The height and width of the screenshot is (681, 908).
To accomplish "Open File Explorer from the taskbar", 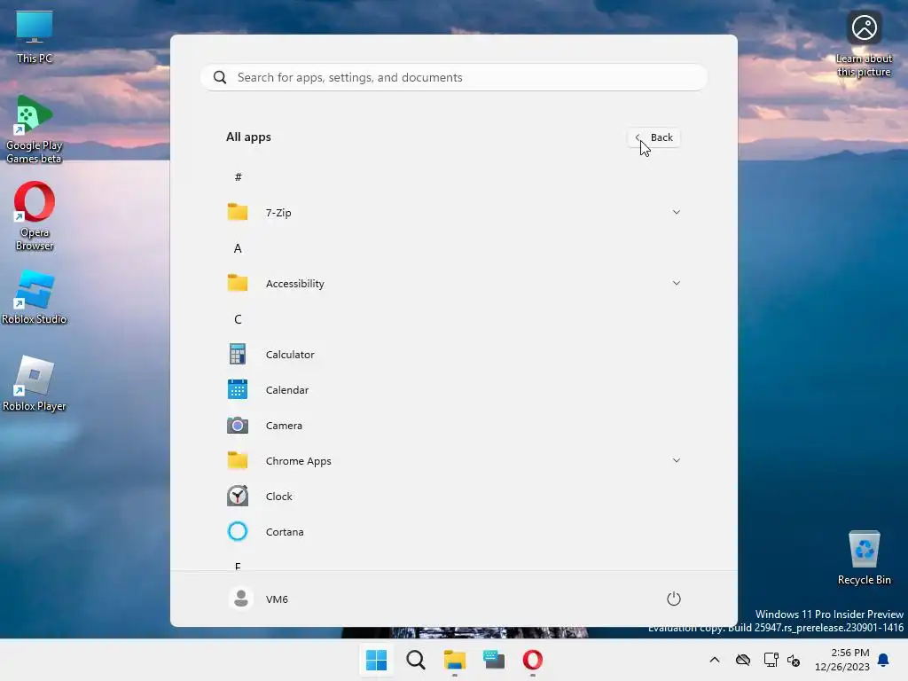I will (455, 660).
